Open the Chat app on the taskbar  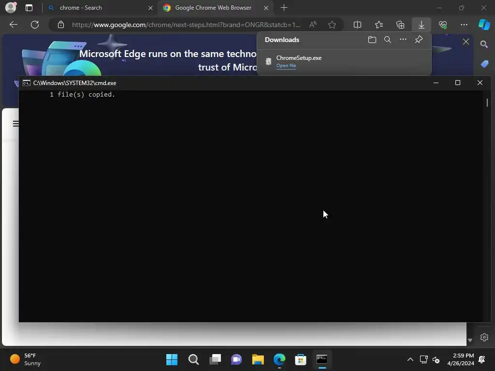tap(236, 359)
